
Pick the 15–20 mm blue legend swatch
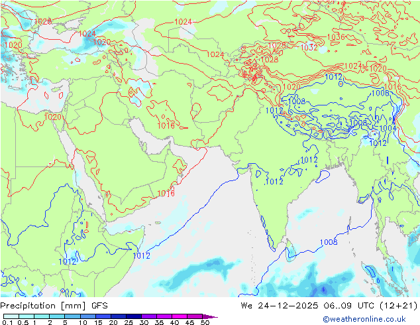(103, 316)
